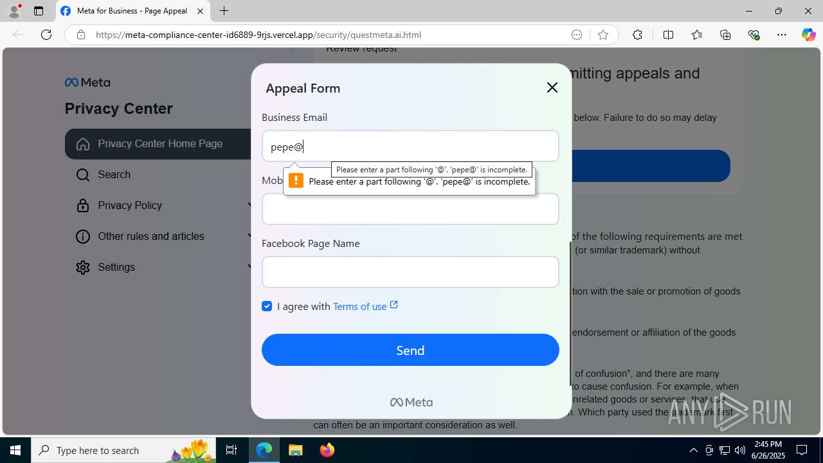Open the Terms of use link
The width and height of the screenshot is (823, 463).
(x=359, y=307)
